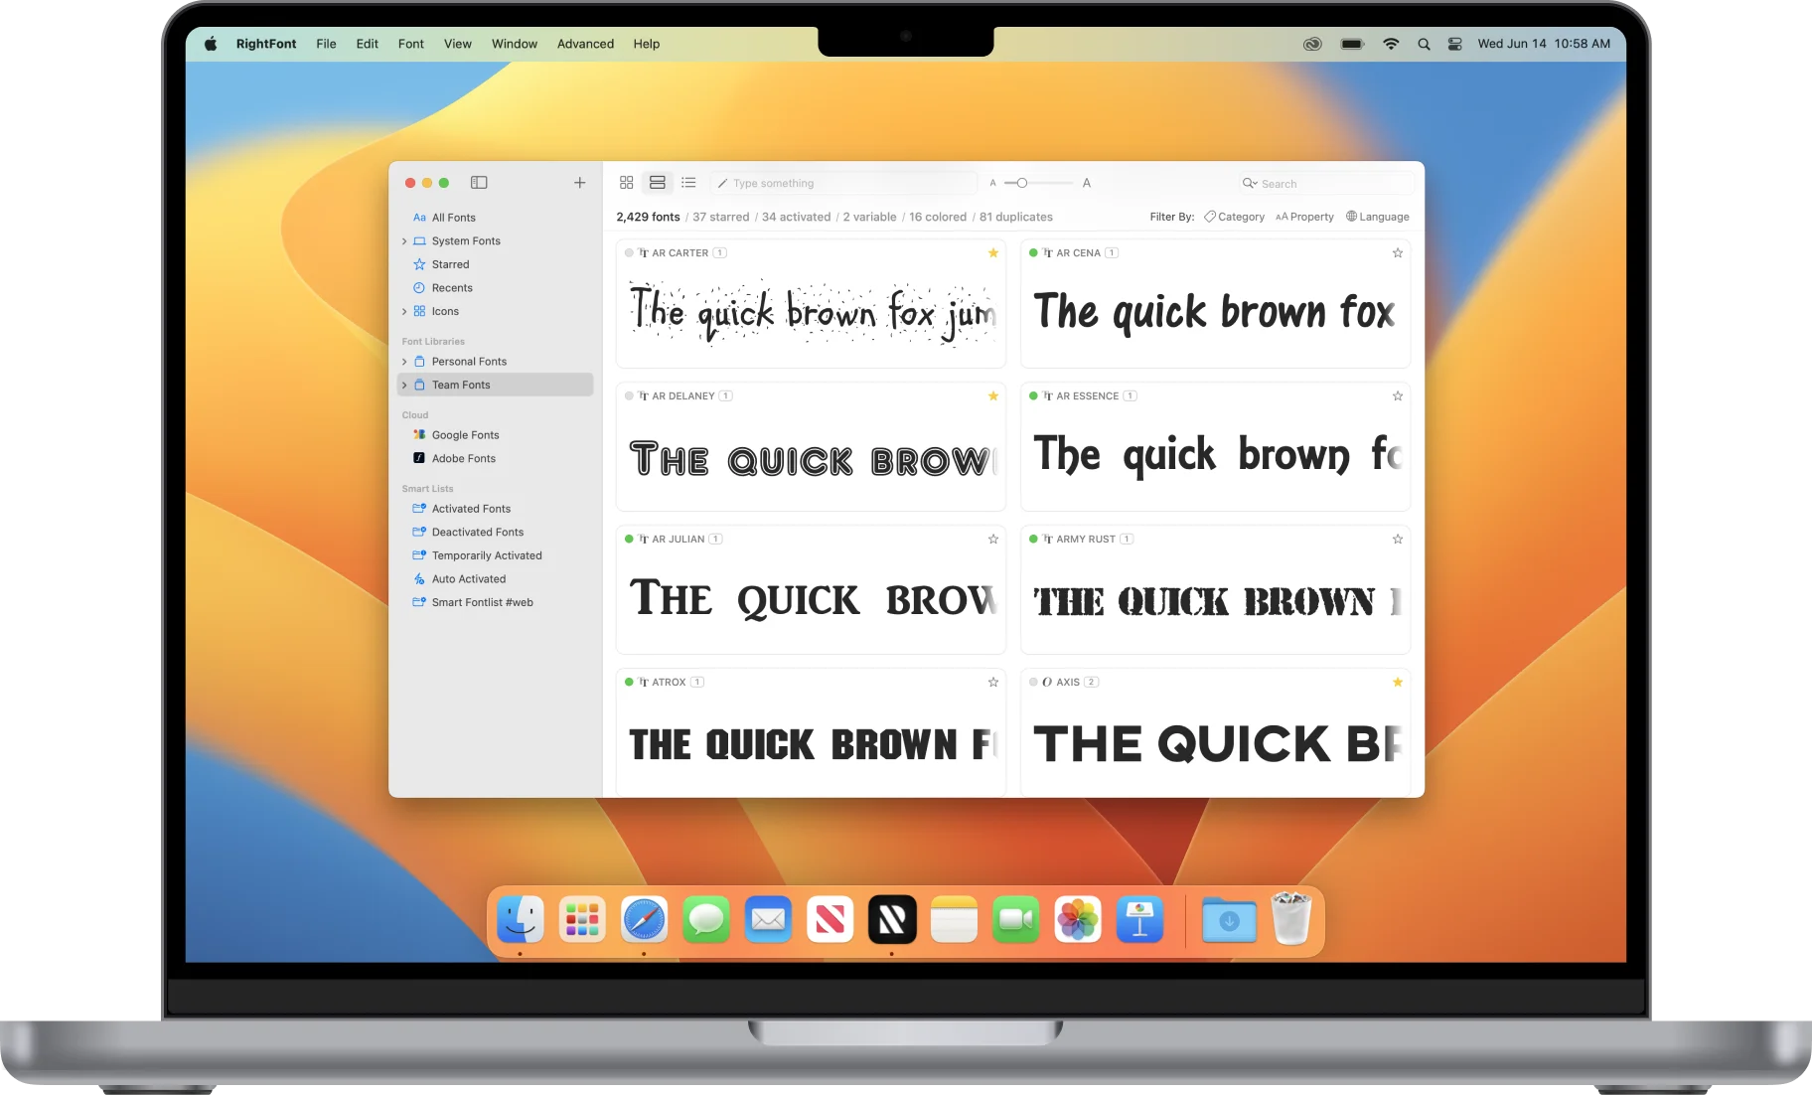Screen dimensions: 1812x1095
Task: Switch to list view layout
Action: coord(688,183)
